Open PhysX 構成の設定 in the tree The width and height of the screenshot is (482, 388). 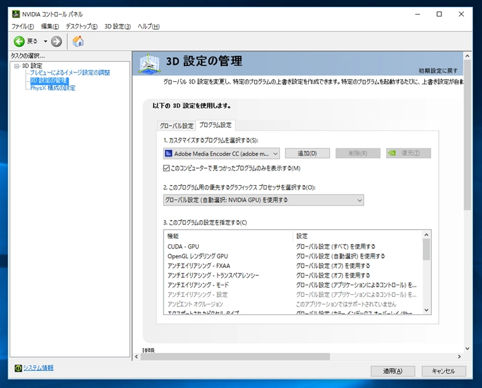point(53,88)
